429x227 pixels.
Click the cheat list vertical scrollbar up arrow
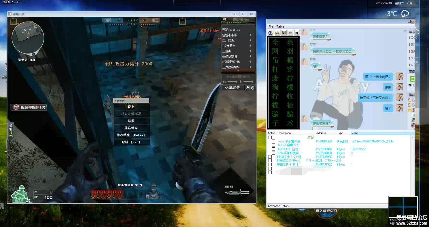pos(412,138)
